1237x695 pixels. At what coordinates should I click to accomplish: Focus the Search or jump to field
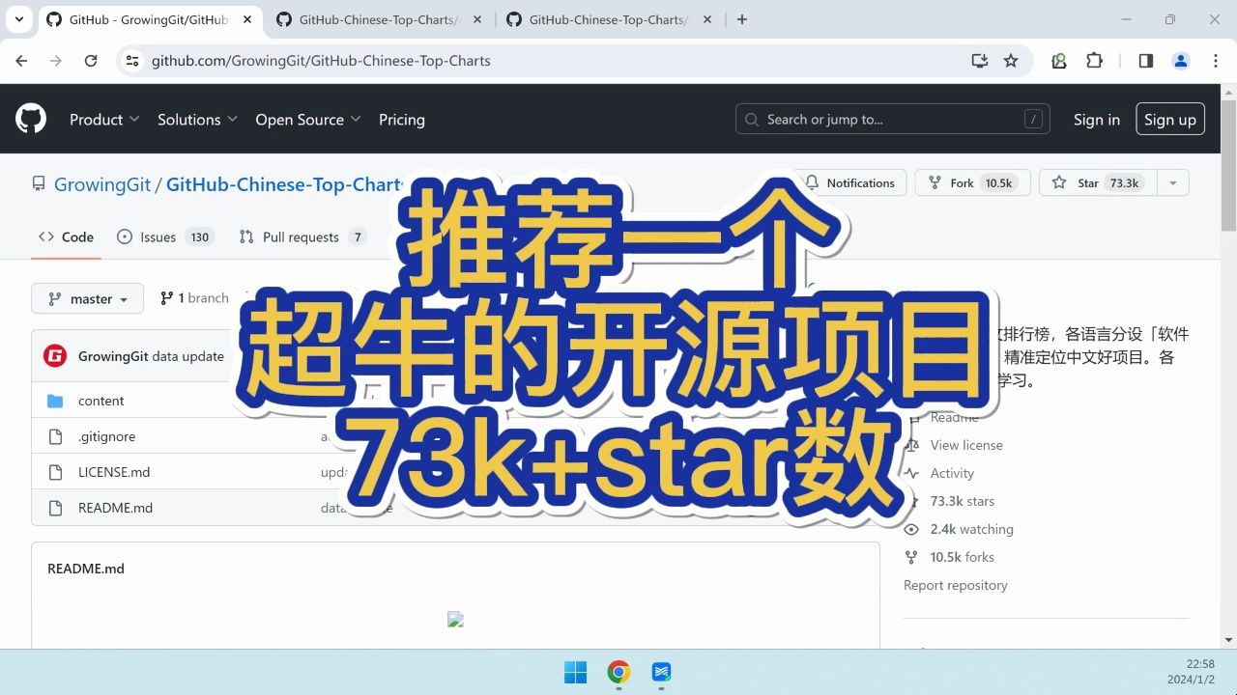click(x=892, y=119)
